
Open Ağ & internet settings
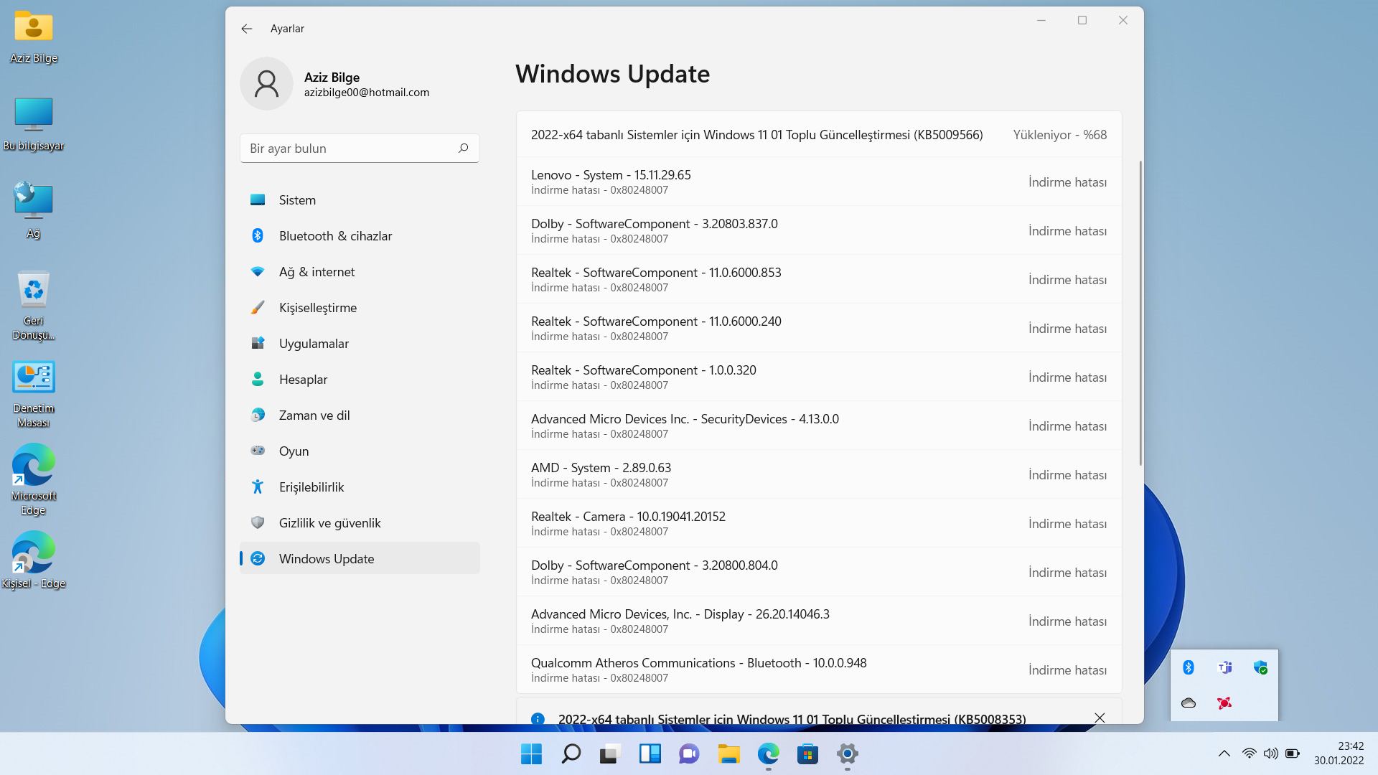(x=317, y=272)
